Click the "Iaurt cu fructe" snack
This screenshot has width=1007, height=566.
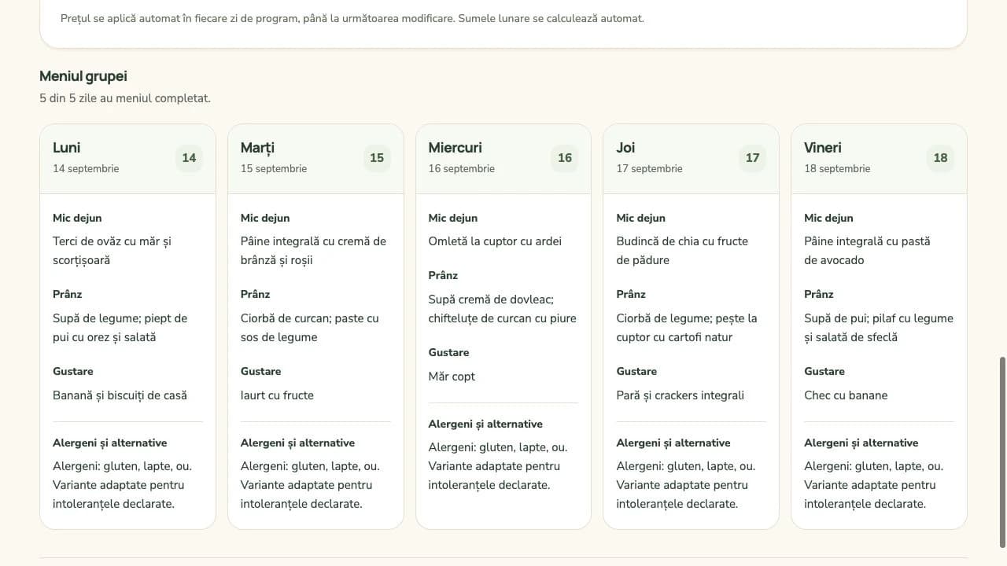tap(277, 395)
